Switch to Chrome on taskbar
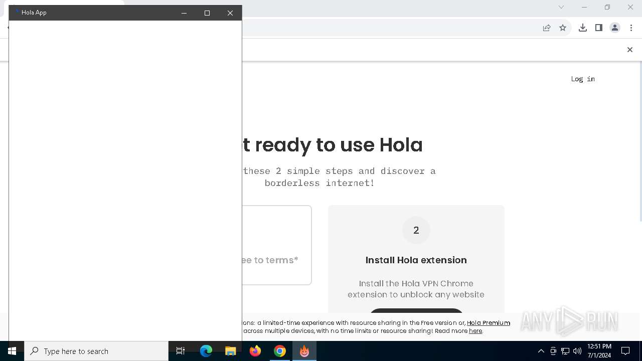642x361 pixels. click(280, 351)
